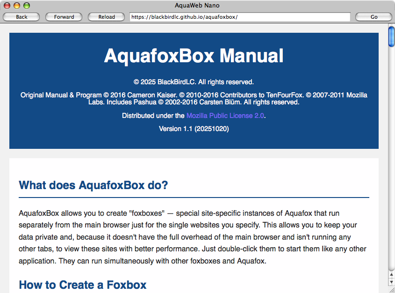Click the Version 1.1 (20251020) text line

pos(197,128)
